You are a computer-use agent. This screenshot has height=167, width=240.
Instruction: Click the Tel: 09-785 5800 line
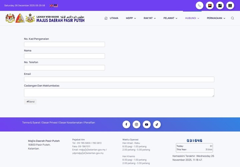(87, 143)
